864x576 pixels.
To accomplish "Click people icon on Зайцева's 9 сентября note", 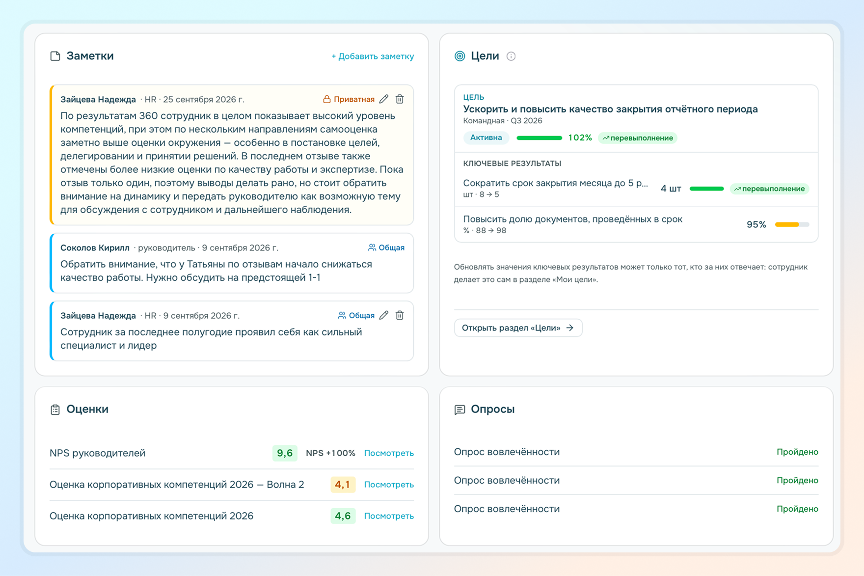I will point(342,315).
